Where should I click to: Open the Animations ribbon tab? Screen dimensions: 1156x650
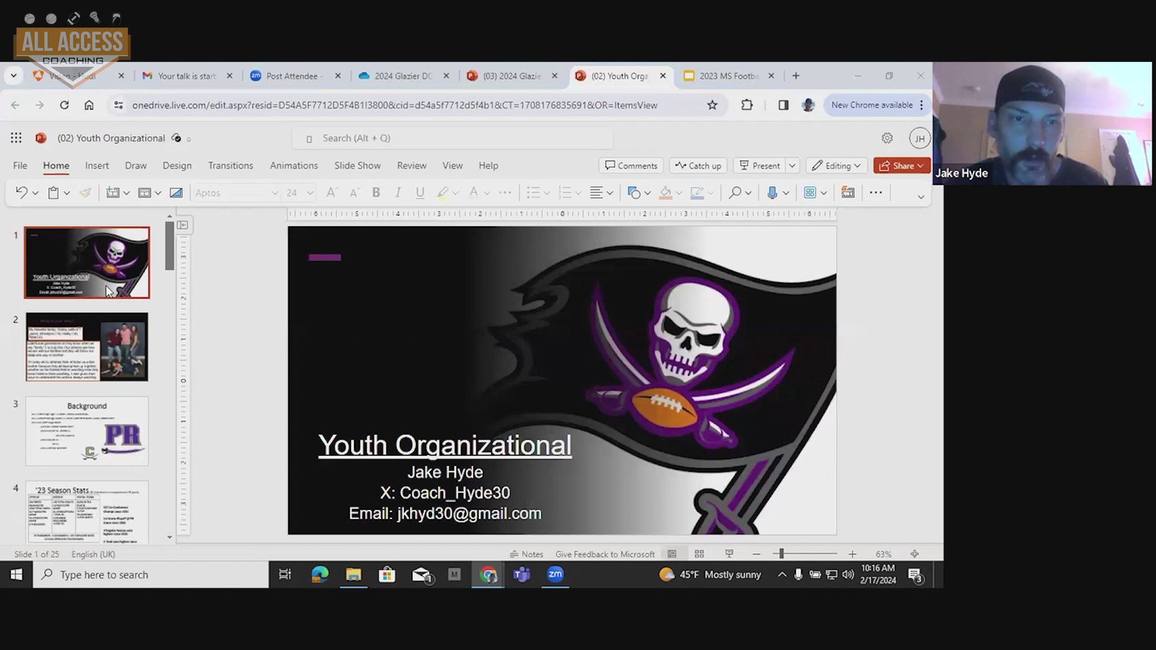294,166
